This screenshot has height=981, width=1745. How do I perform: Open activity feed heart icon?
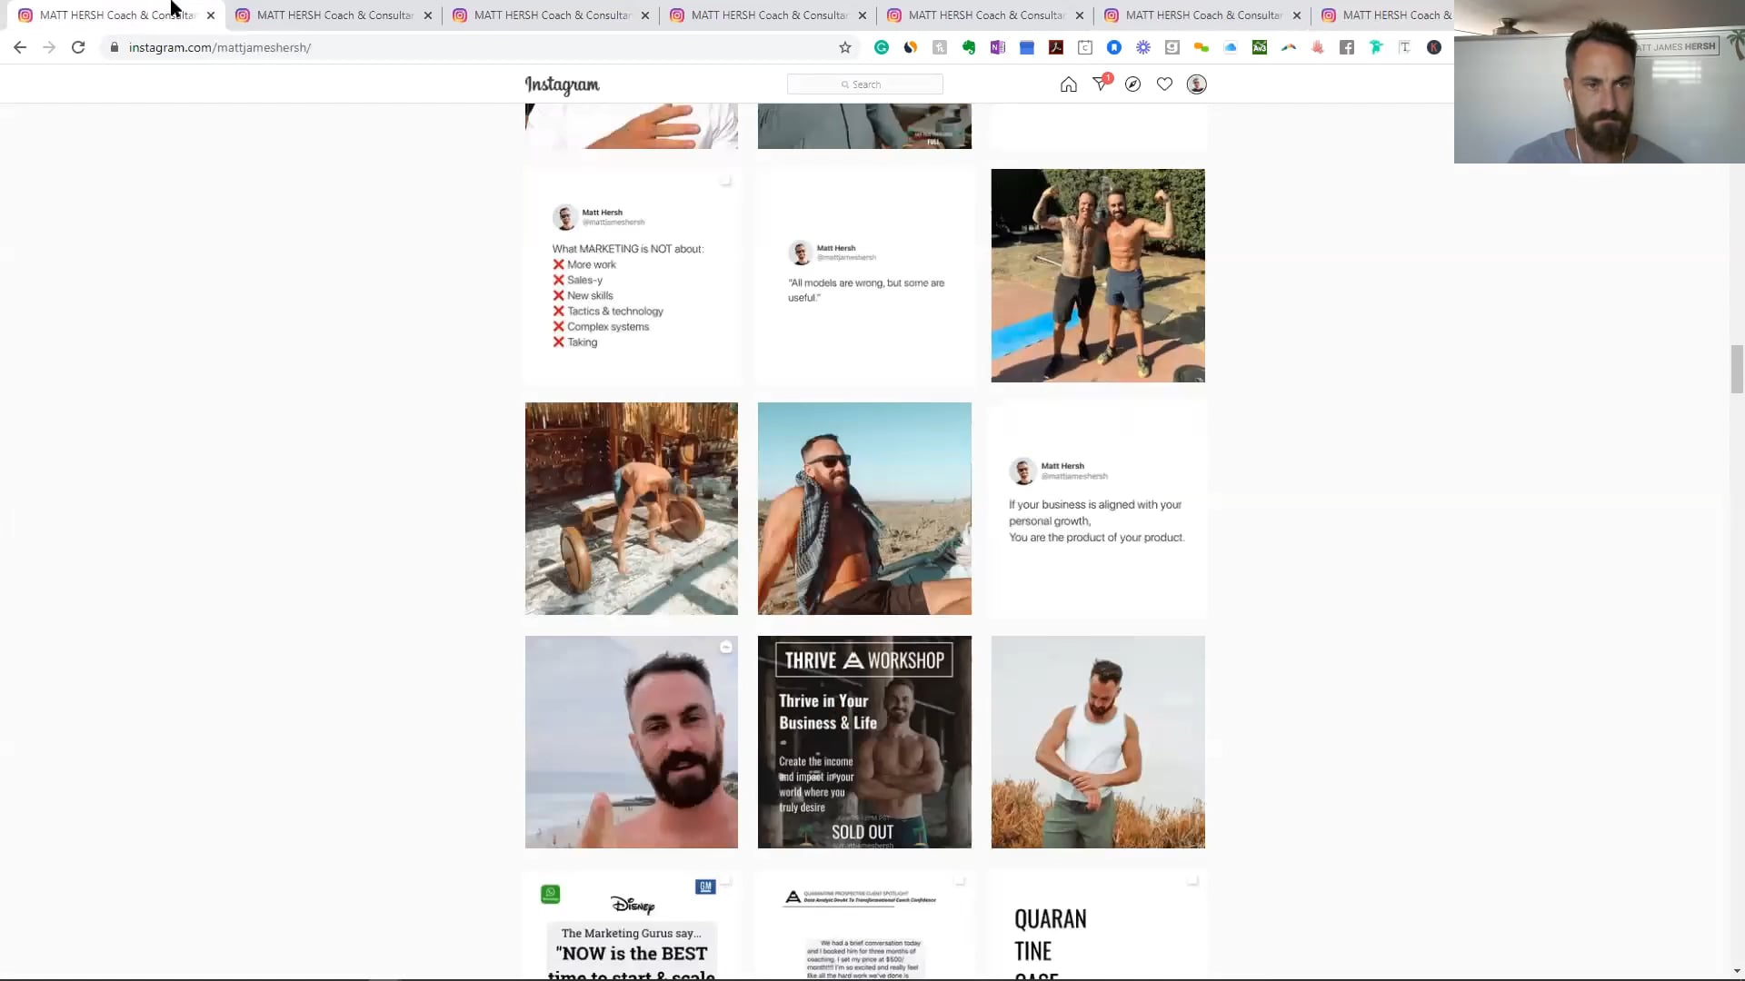click(1164, 84)
